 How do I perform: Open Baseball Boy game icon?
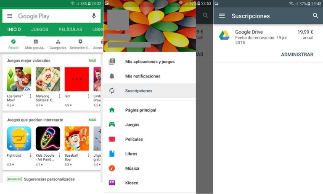77,139
